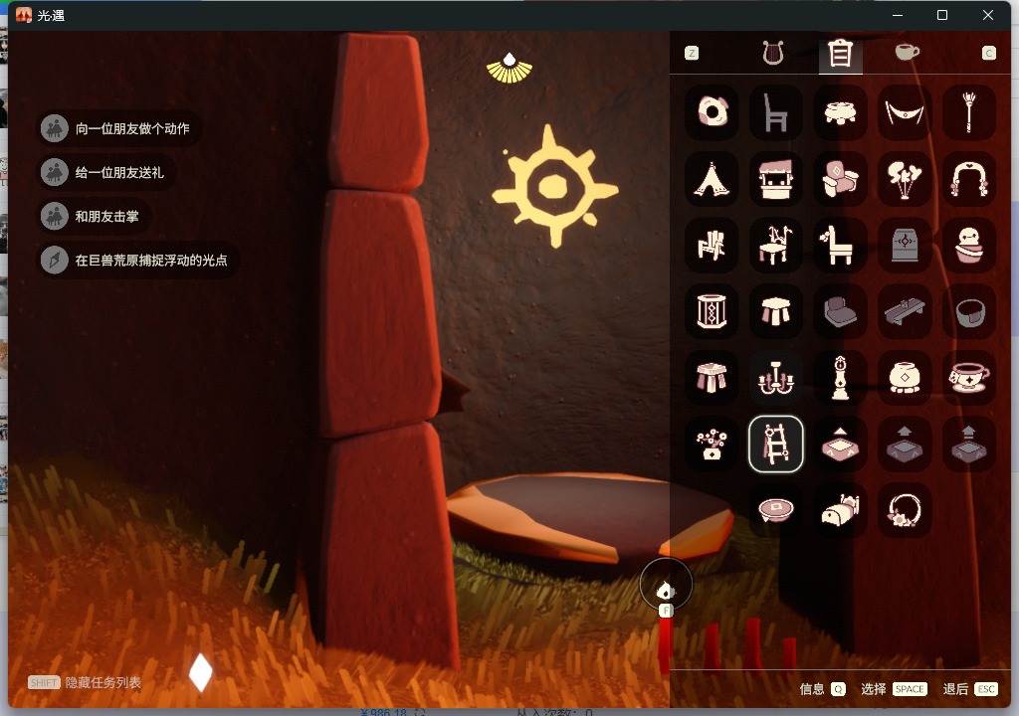Choose the flower vase prop
1019x716 pixels.
click(x=712, y=445)
